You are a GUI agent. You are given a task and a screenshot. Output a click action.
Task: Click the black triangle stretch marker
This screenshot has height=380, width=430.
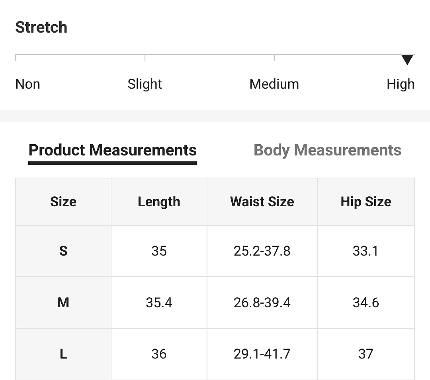(x=407, y=60)
